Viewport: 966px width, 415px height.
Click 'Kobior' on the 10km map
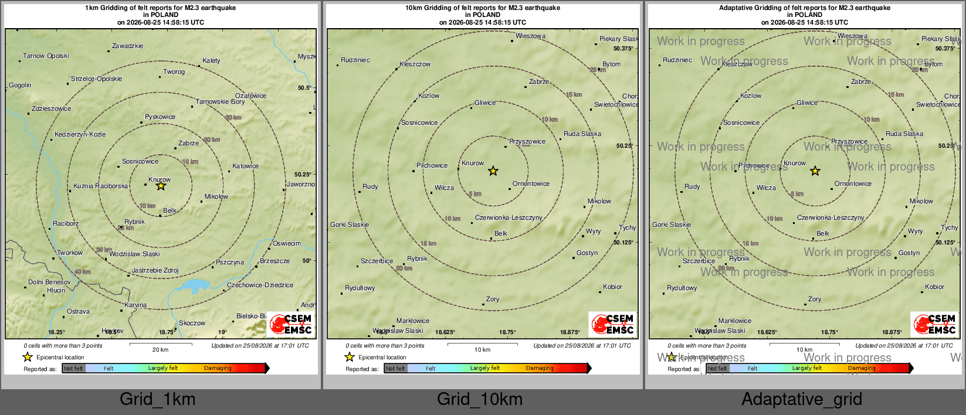(x=612, y=287)
